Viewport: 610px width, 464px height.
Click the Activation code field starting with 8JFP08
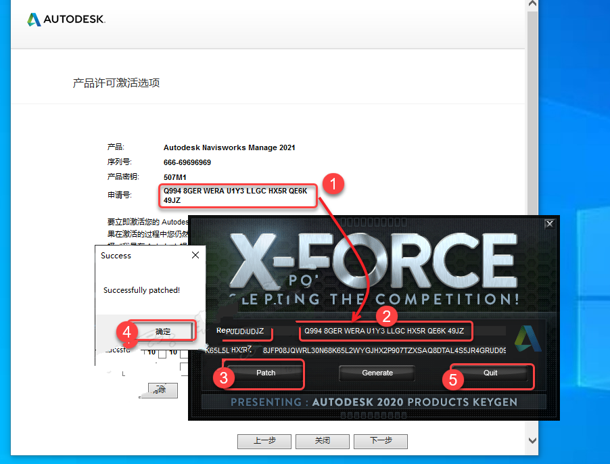pyautogui.click(x=384, y=350)
